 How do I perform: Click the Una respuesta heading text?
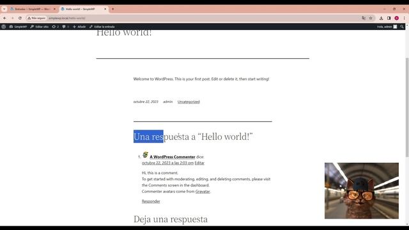(193, 136)
